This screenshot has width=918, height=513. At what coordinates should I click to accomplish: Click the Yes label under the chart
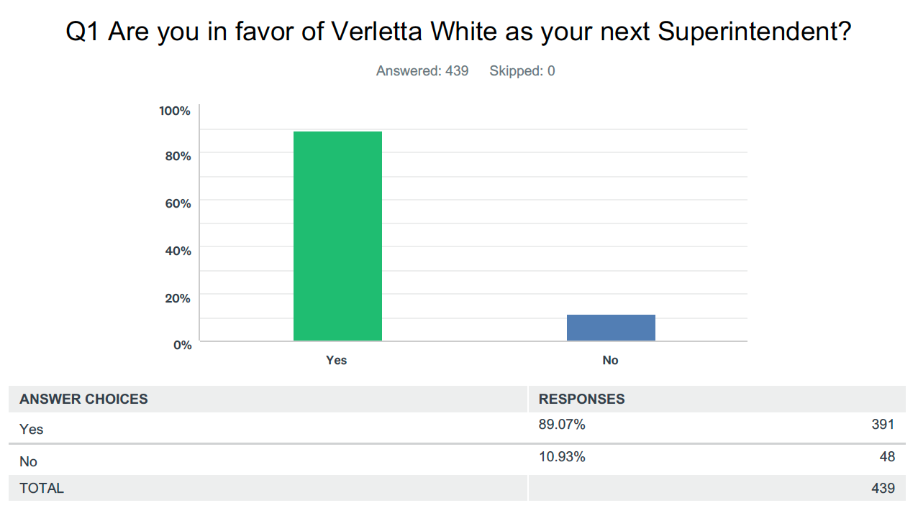pos(337,360)
